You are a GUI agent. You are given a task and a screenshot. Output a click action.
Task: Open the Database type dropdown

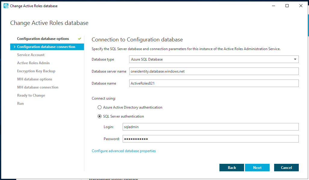214,59
